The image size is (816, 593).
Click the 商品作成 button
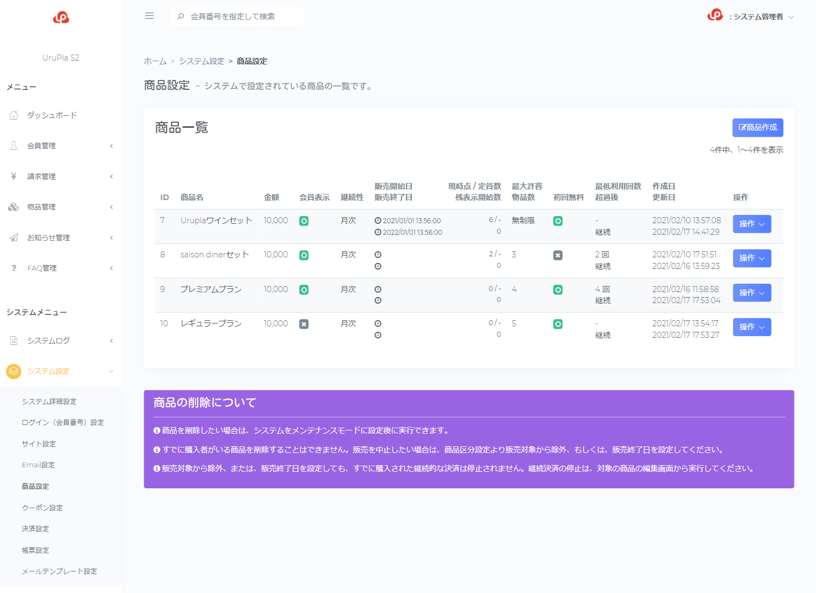tap(758, 127)
